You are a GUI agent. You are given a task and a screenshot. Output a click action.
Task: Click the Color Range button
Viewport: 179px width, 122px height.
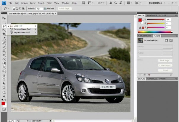click(x=165, y=65)
